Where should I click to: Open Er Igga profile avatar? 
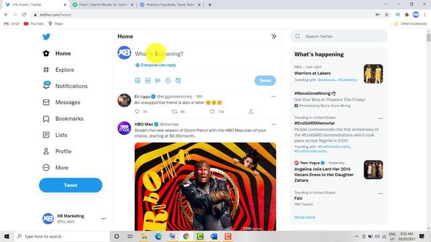tap(124, 100)
